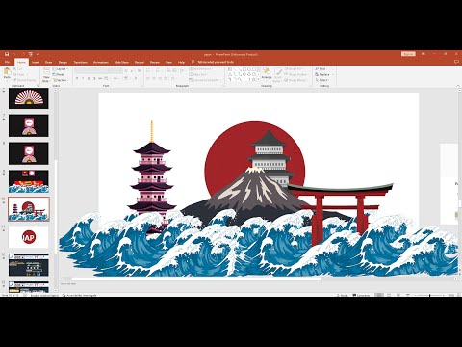Click the Comments button in status bar
This screenshot has height=347, width=462.
[x=362, y=295]
